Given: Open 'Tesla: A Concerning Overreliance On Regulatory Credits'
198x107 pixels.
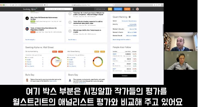Looking at the screenshot, I should 44,29.
